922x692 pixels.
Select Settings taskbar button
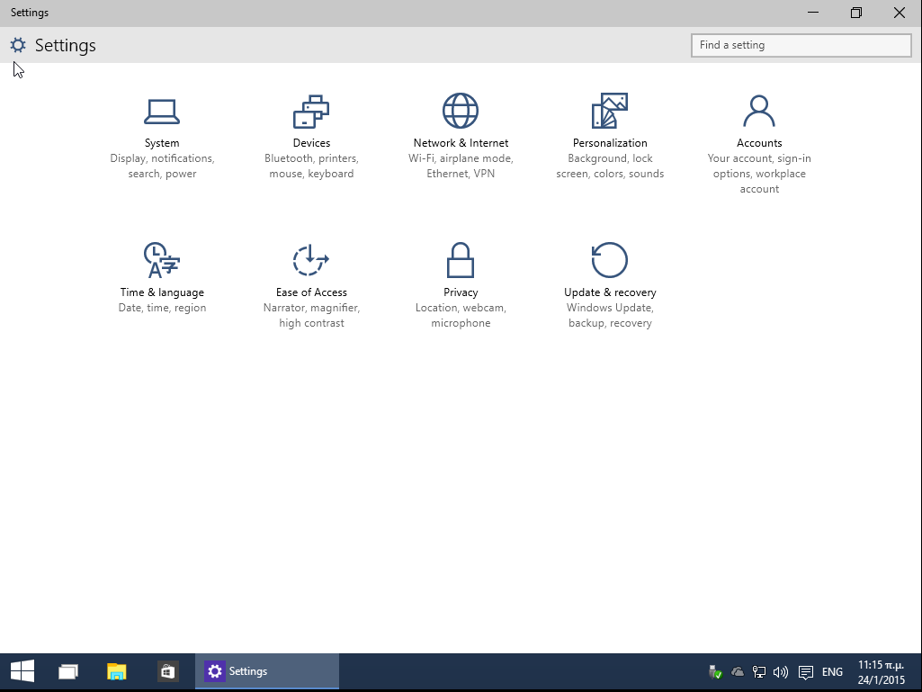[267, 670]
